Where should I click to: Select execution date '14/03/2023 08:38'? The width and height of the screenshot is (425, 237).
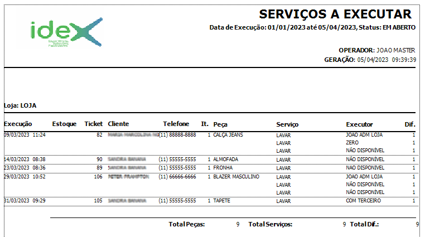(x=25, y=159)
